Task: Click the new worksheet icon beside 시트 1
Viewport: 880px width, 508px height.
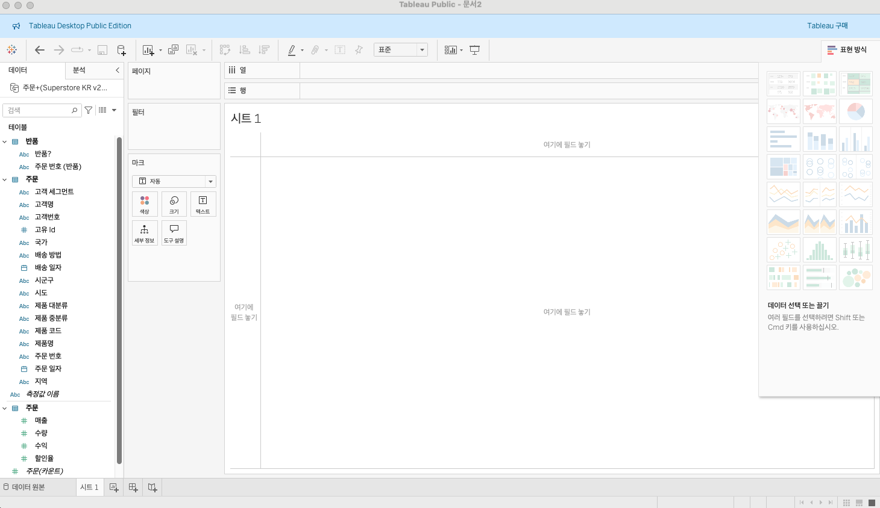Action: [114, 488]
